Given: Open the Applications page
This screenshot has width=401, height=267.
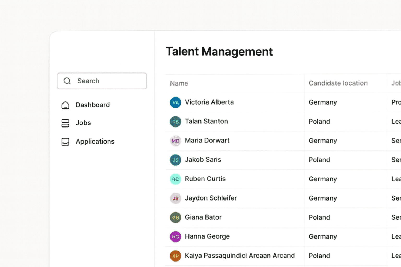Looking at the screenshot, I should coord(95,141).
